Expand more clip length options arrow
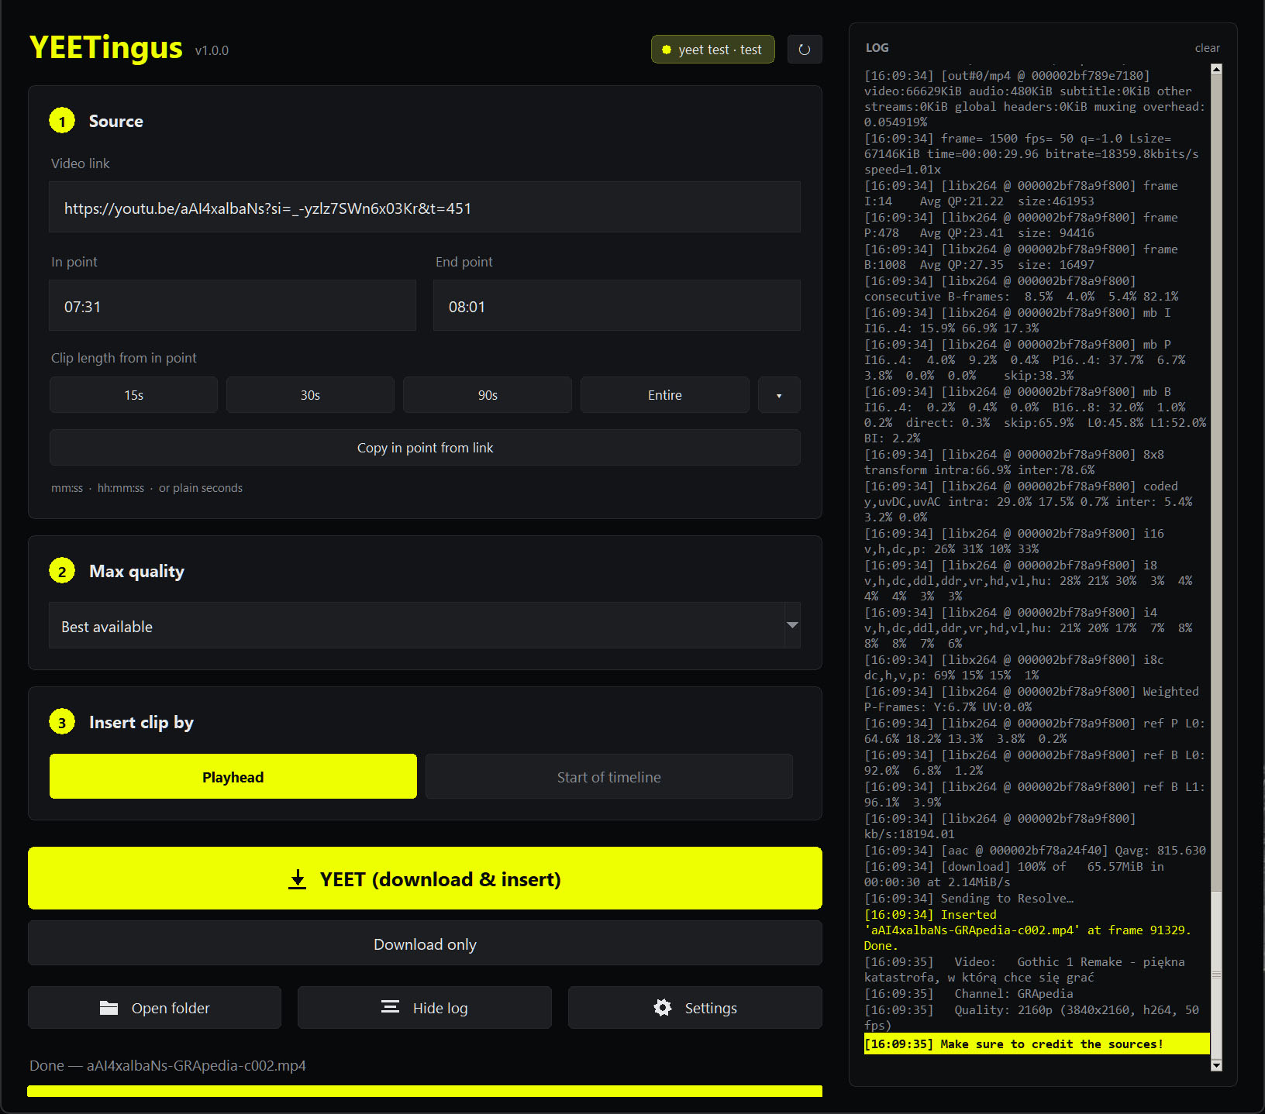This screenshot has width=1265, height=1114. tap(779, 395)
